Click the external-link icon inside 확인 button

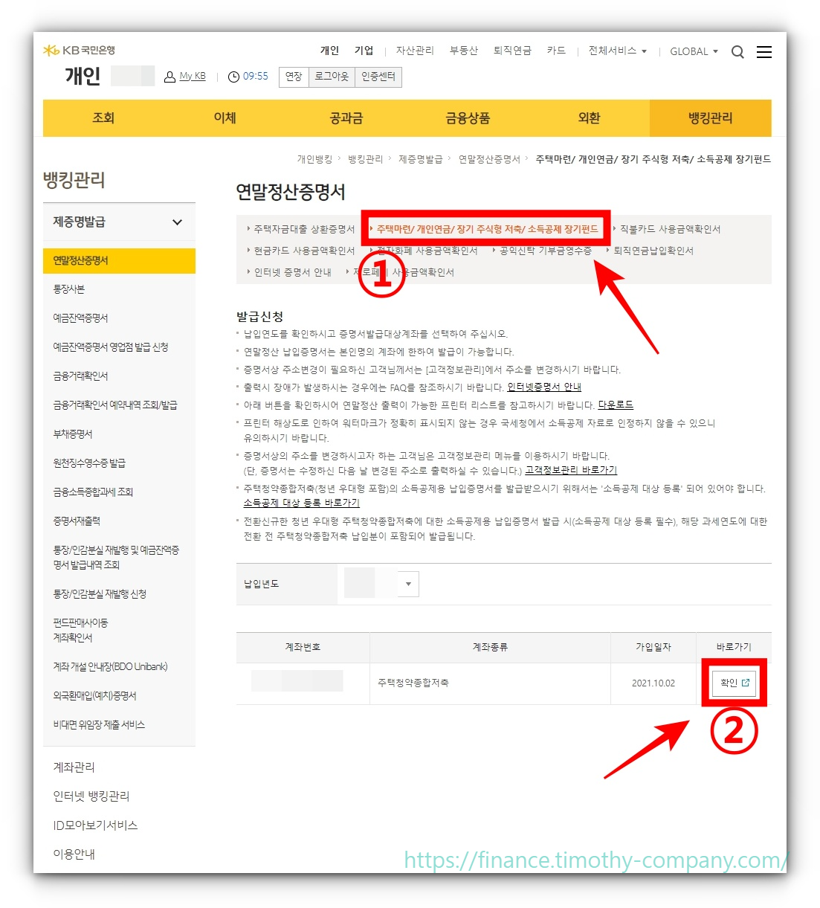click(x=745, y=682)
